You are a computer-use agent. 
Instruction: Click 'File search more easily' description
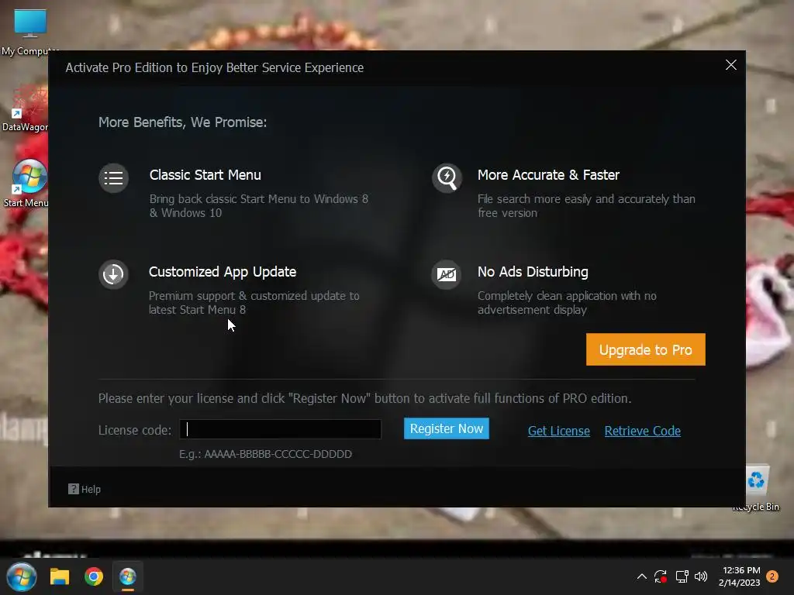click(586, 206)
